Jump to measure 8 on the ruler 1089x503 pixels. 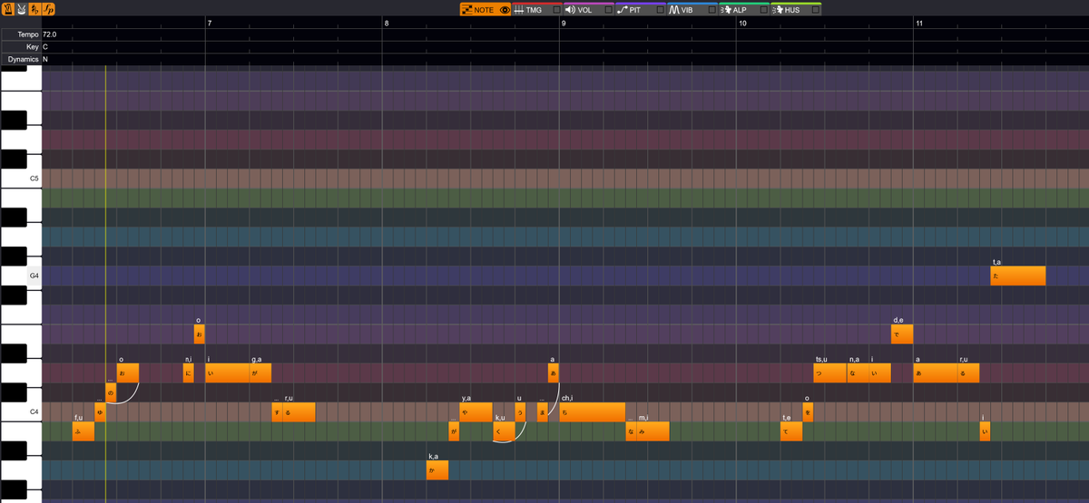pyautogui.click(x=386, y=22)
